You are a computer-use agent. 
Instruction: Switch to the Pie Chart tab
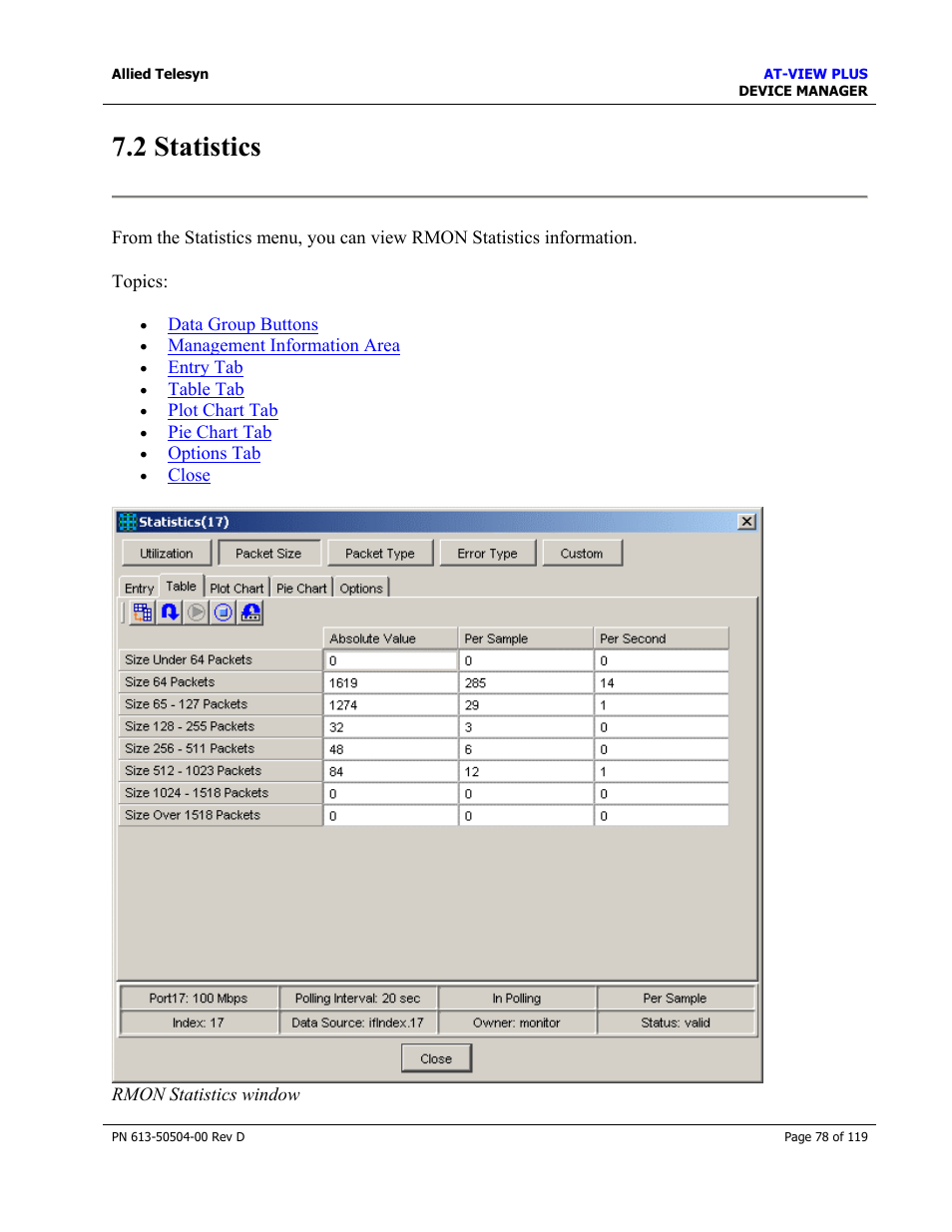click(301, 589)
